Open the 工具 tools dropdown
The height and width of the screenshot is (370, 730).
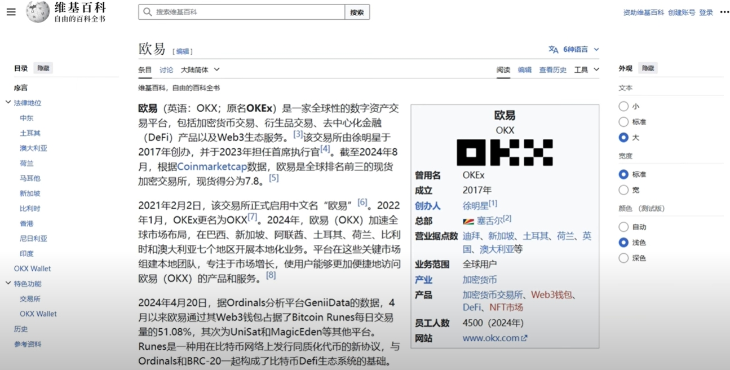tap(586, 70)
